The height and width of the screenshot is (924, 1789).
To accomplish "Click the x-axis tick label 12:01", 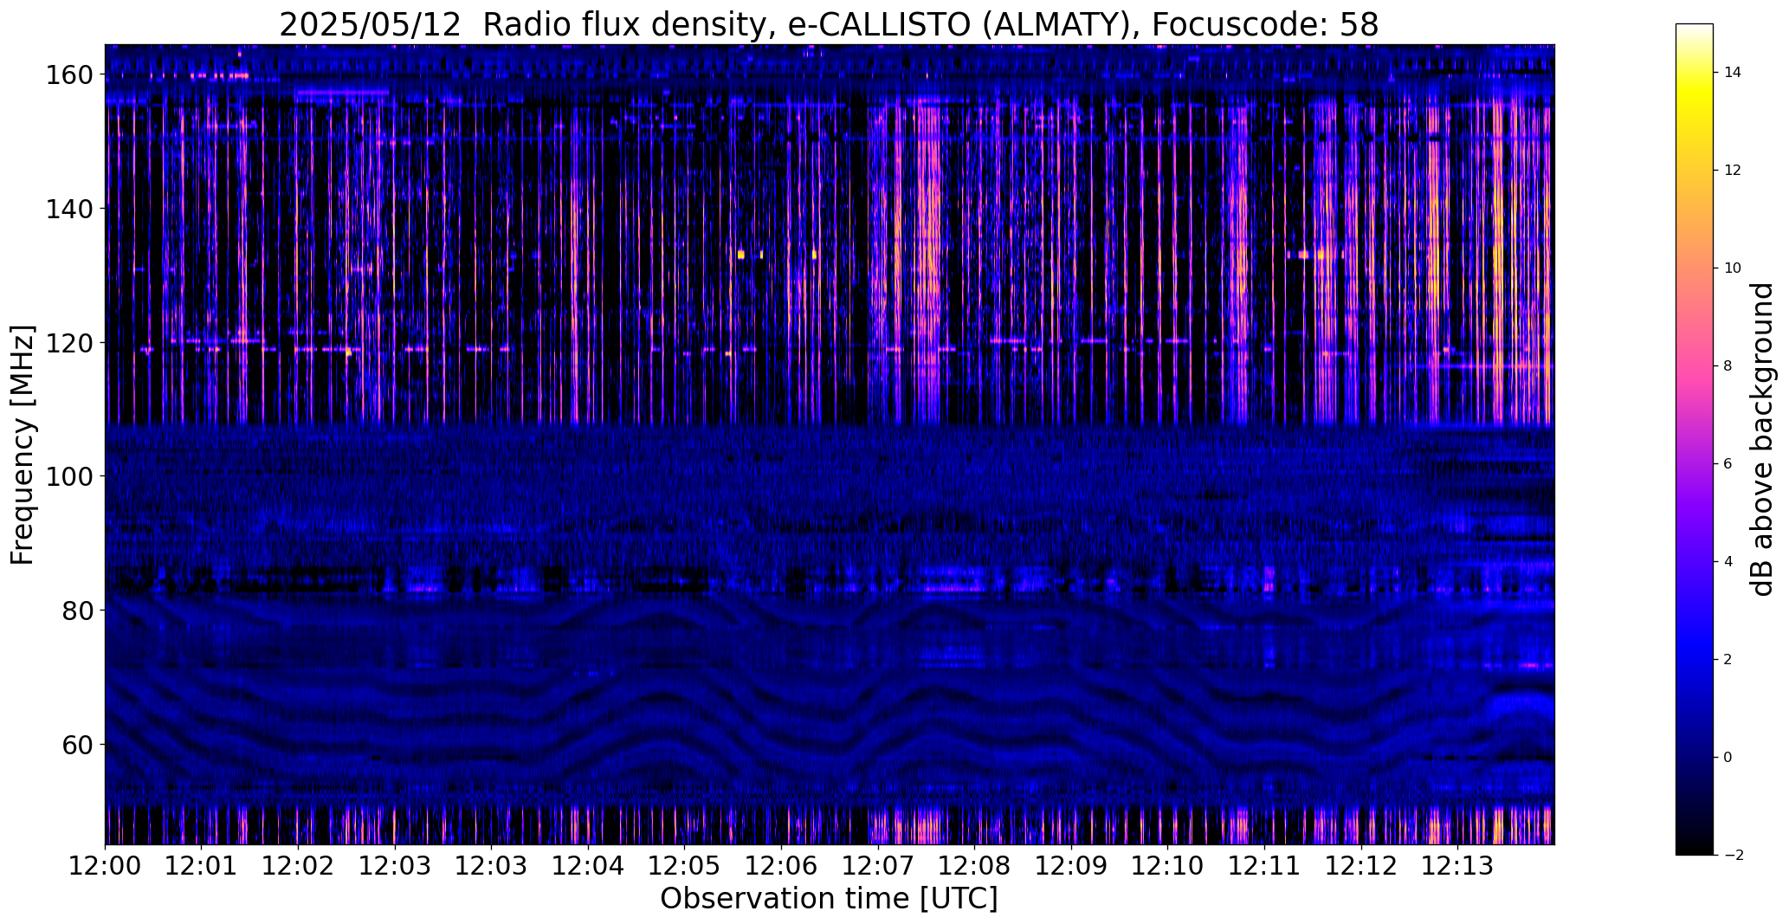I will click(x=202, y=866).
